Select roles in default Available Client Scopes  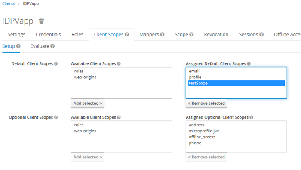[121, 71]
